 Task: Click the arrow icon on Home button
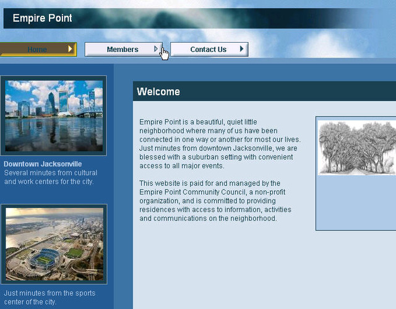(70, 49)
